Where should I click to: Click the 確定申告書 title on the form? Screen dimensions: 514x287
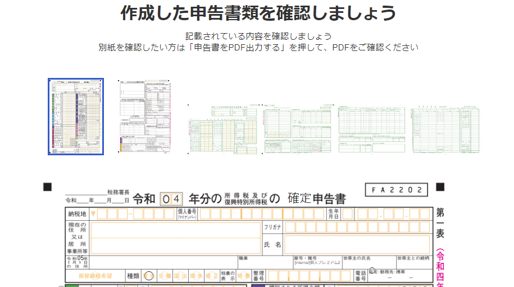[317, 198]
